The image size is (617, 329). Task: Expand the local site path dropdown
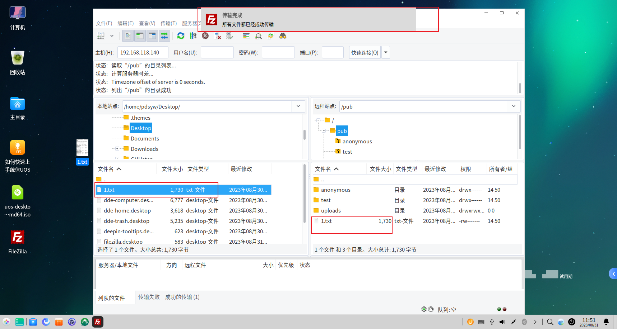coord(298,106)
